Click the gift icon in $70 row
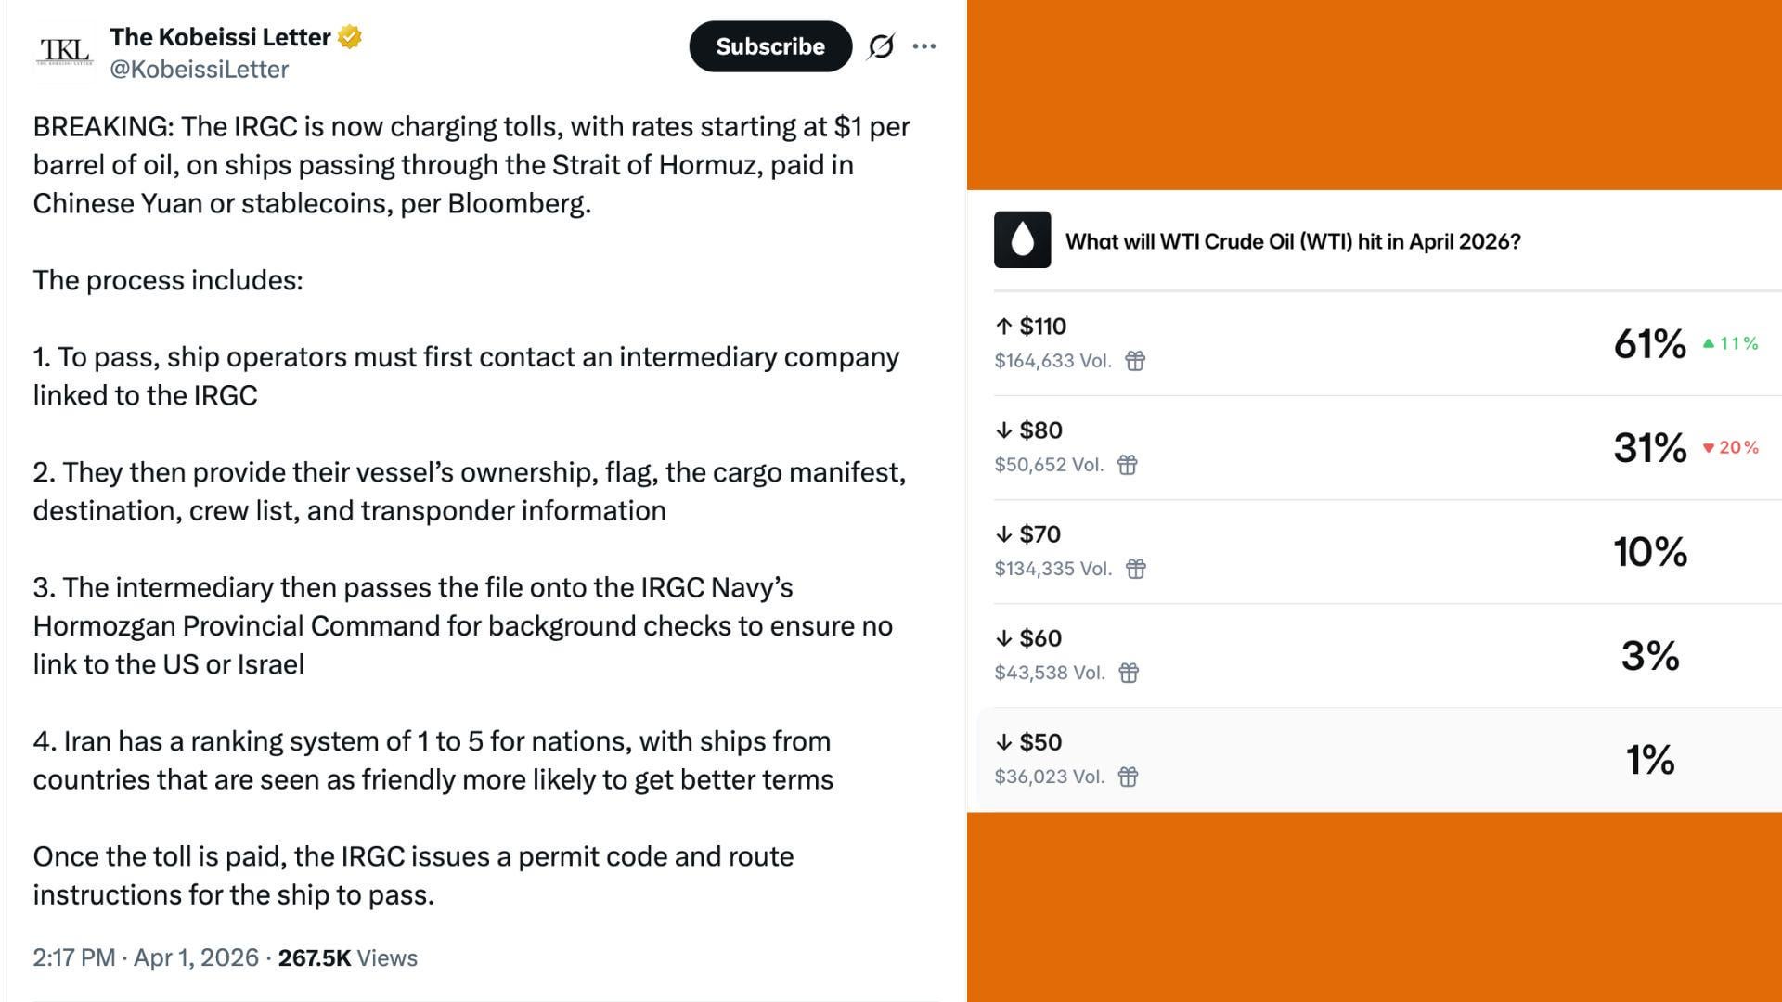Screen dimensions: 1782x1002 point(1136,569)
